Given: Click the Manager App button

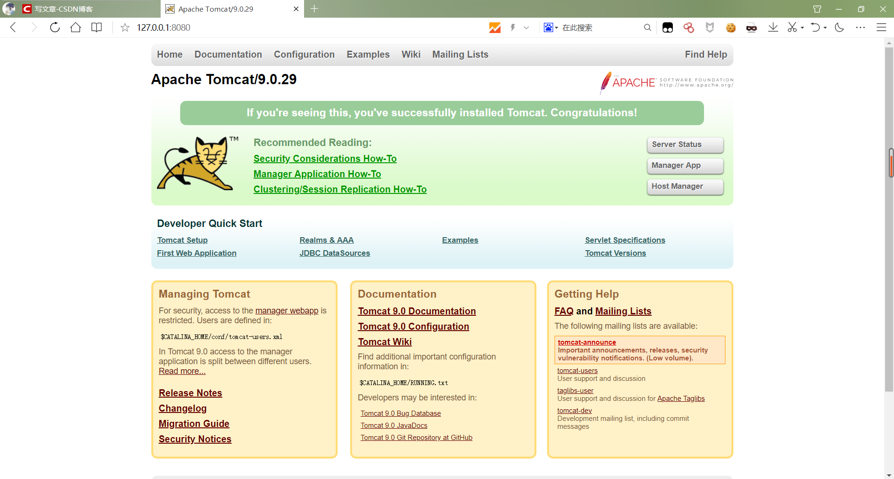Looking at the screenshot, I should tap(685, 166).
